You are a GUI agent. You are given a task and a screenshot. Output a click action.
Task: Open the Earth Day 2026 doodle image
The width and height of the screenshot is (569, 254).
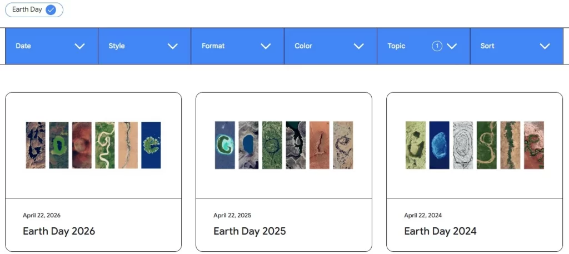coord(93,145)
